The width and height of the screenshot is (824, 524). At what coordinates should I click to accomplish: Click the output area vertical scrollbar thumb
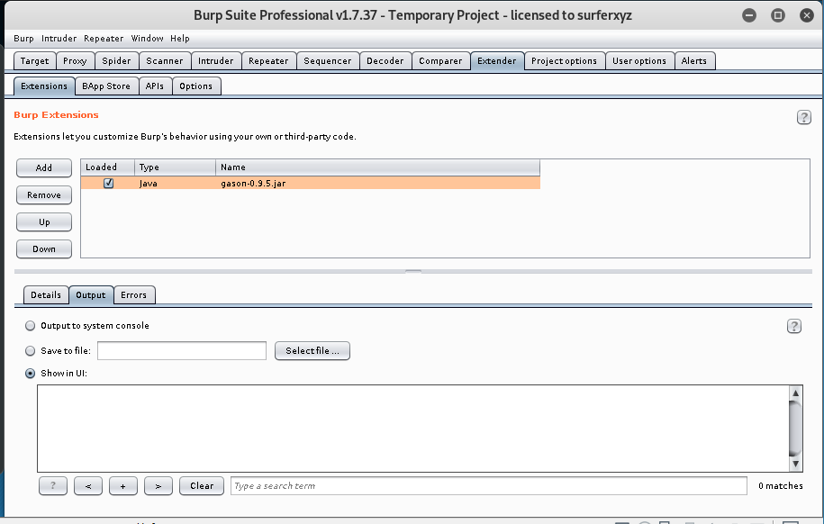(x=795, y=429)
